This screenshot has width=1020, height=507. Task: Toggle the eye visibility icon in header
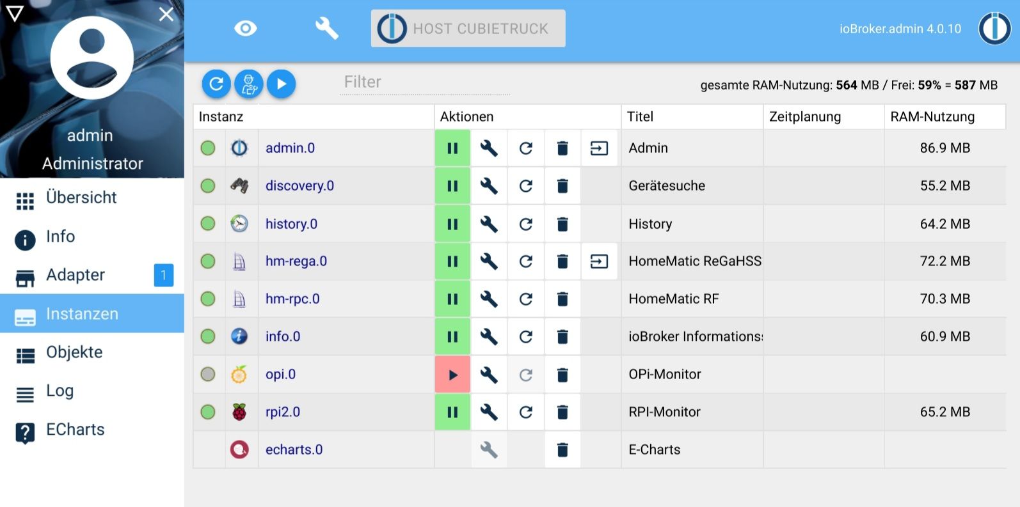pyautogui.click(x=246, y=28)
